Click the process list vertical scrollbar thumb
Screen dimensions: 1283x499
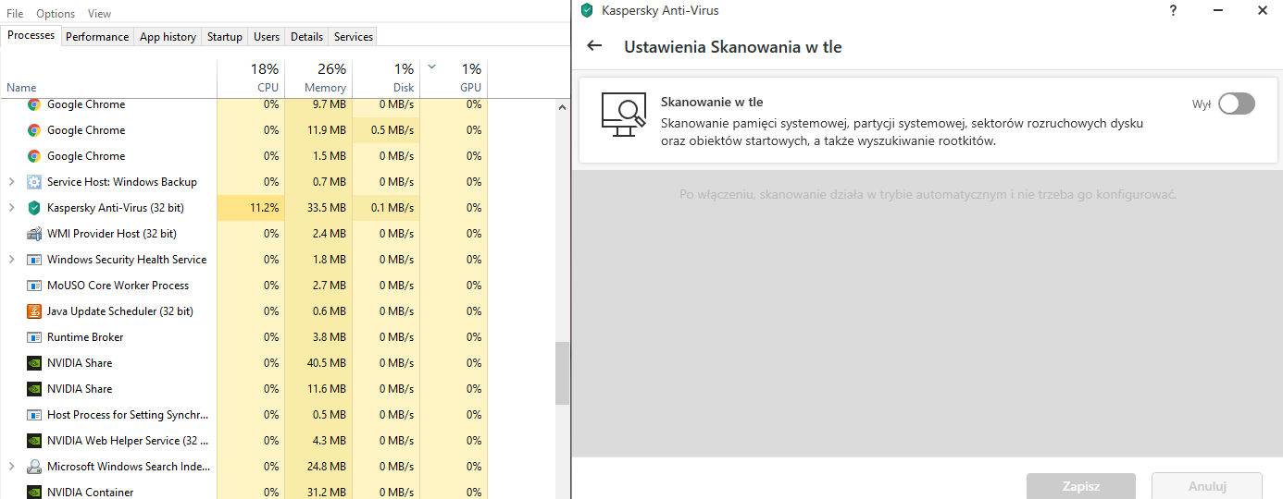[x=562, y=372]
